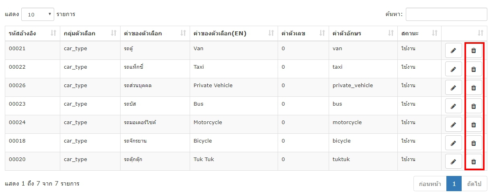Sort by ค่าตัวอักษร column header
Screen dimensions: 497x196
coord(363,33)
